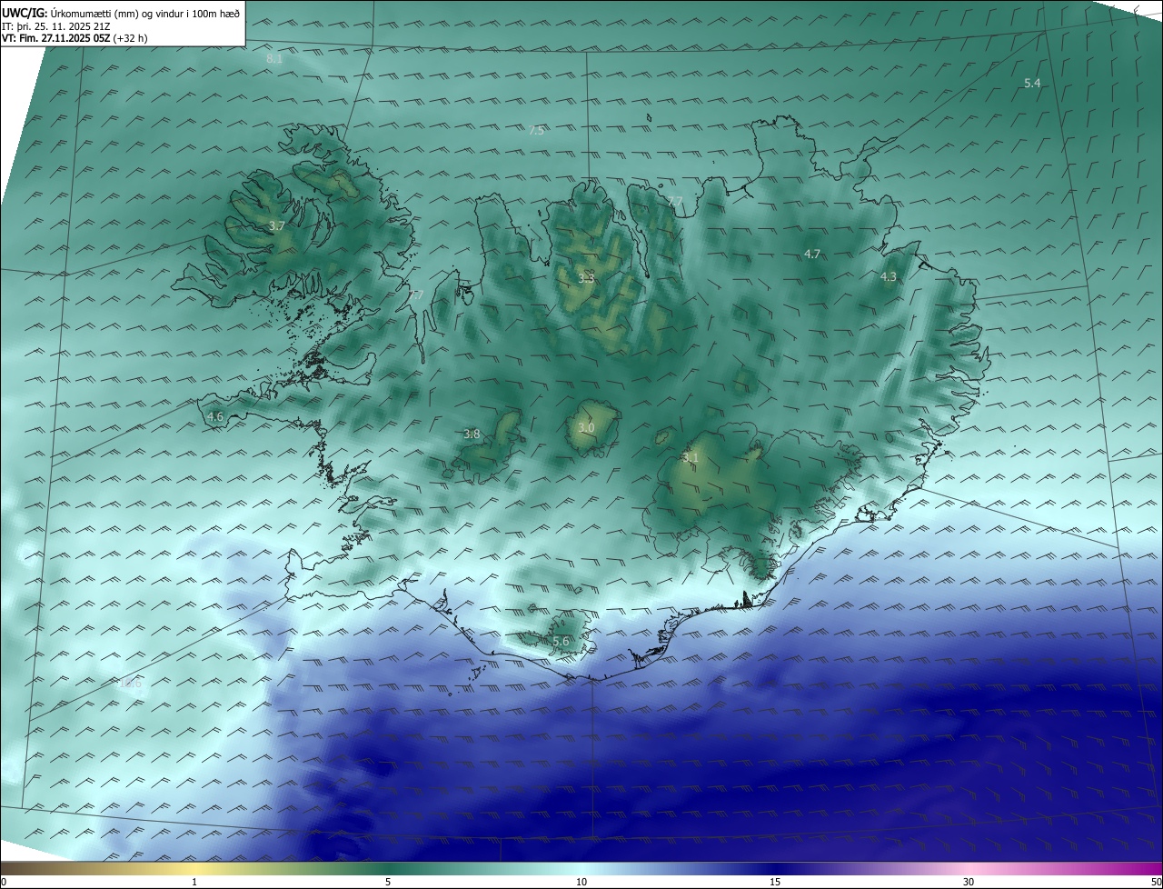The height and width of the screenshot is (889, 1163).
Task: Click the 8.1 value label on the map
Action: (x=274, y=58)
